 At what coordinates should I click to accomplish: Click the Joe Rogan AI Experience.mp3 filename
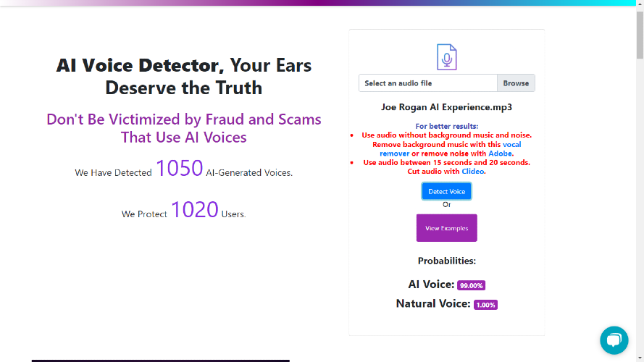coord(446,107)
